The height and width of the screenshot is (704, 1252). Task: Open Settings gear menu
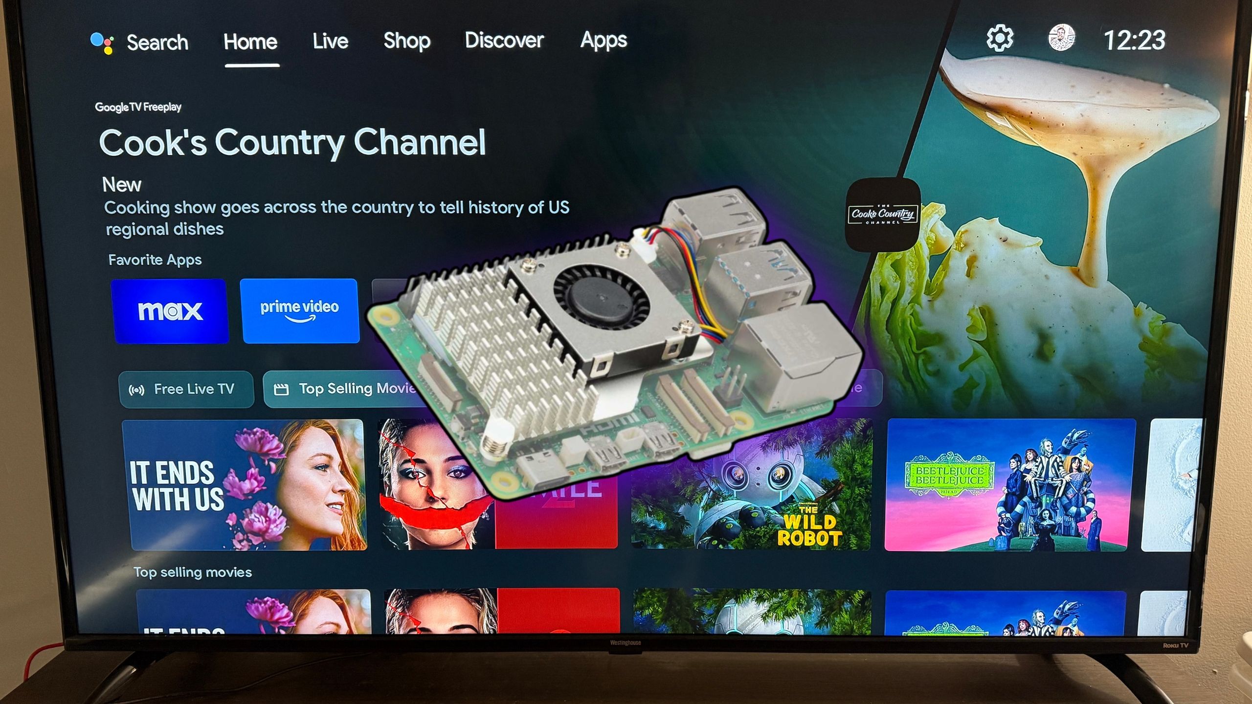[1000, 39]
